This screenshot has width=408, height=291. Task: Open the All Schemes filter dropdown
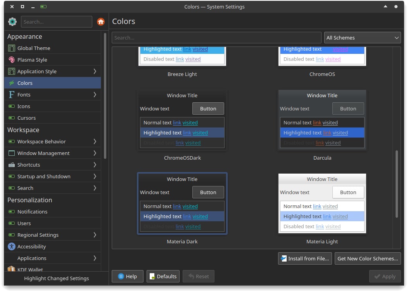(363, 38)
